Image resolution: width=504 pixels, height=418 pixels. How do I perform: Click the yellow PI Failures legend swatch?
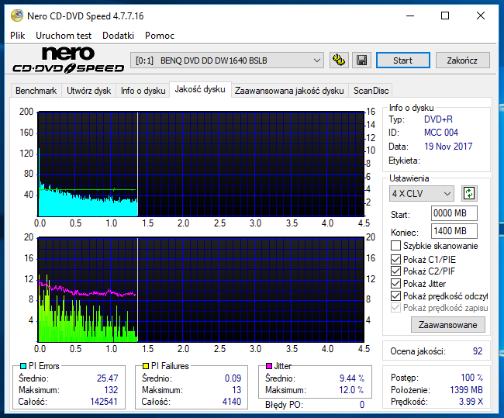click(x=146, y=366)
